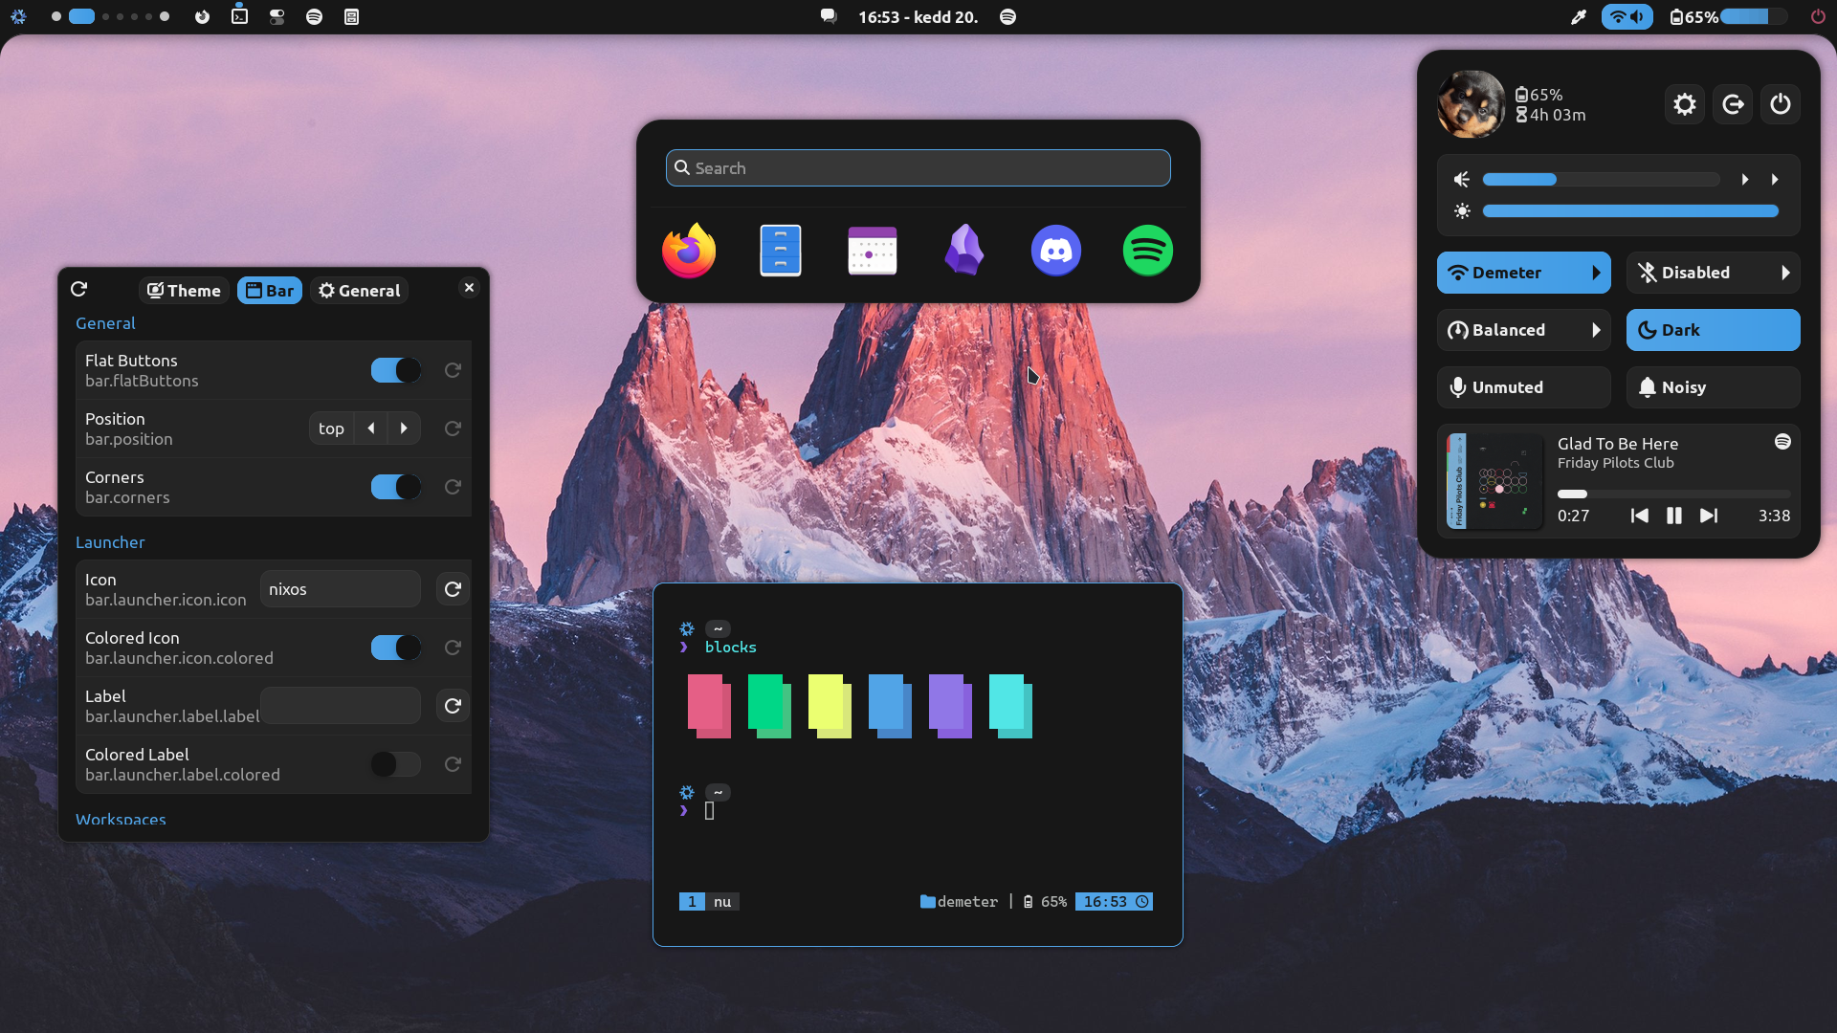1837x1033 pixels.
Task: Click the power button in the panel
Action: tap(1781, 104)
